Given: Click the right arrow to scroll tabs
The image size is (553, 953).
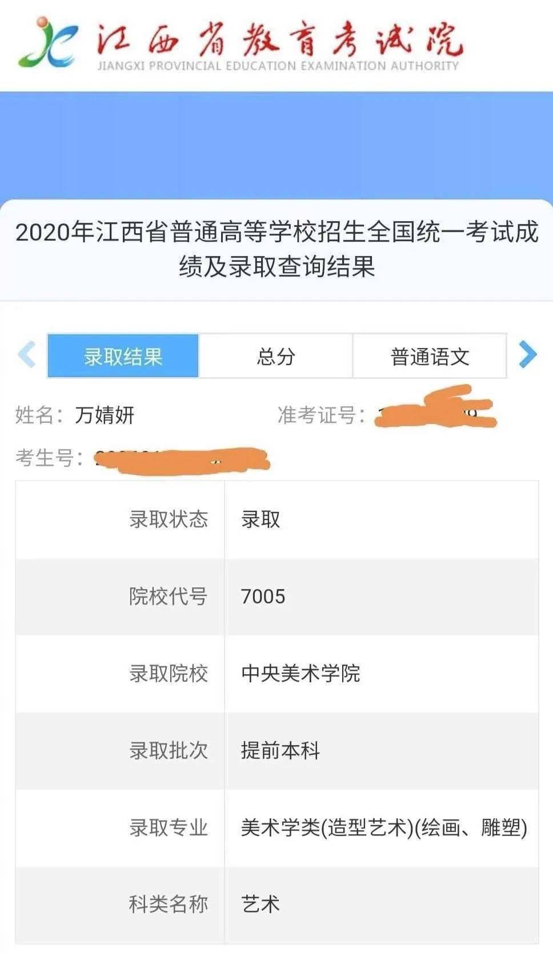Looking at the screenshot, I should pyautogui.click(x=527, y=355).
